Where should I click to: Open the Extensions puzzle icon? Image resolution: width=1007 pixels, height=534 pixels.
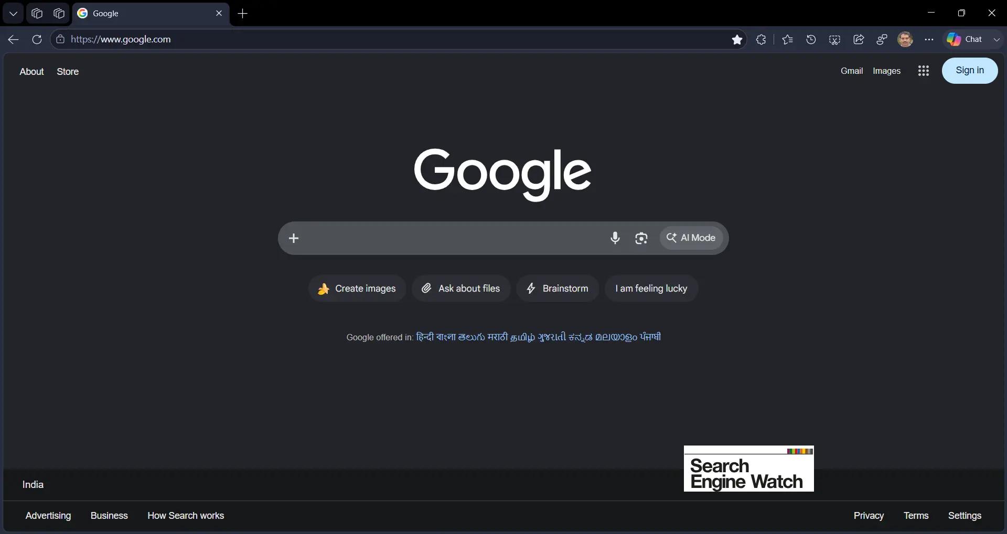pyautogui.click(x=761, y=39)
